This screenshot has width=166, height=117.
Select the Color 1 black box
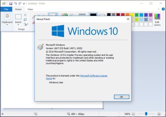93,14
